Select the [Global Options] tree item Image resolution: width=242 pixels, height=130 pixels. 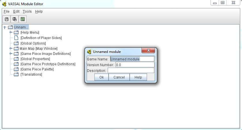pyautogui.click(x=33, y=43)
